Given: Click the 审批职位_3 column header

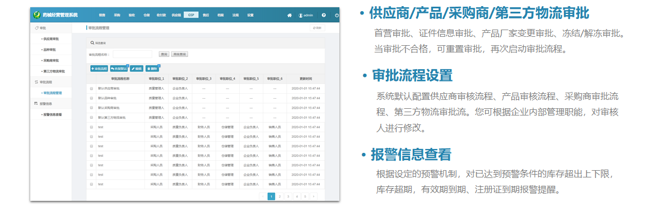Looking at the screenshot, I should (204, 78).
